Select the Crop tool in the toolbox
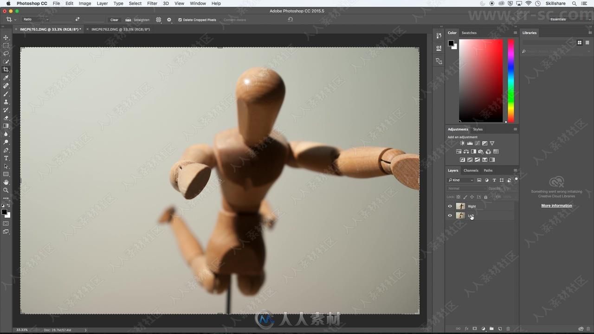Image resolution: width=594 pixels, height=334 pixels. point(6,70)
